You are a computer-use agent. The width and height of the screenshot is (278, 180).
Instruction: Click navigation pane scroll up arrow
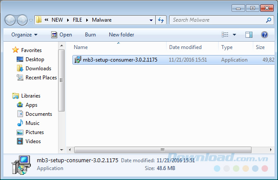click(x=62, y=46)
